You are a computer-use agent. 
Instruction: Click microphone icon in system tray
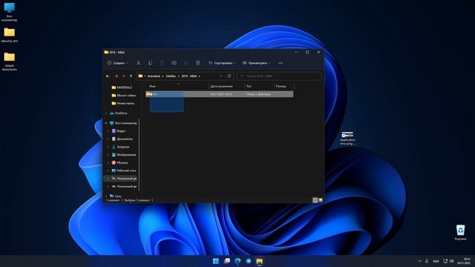point(427,261)
